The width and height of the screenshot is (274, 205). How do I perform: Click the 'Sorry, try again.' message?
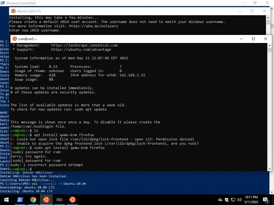(28, 156)
